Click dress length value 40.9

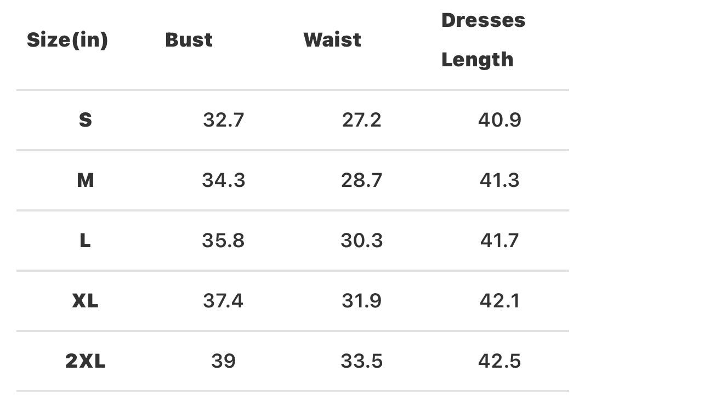tap(499, 120)
